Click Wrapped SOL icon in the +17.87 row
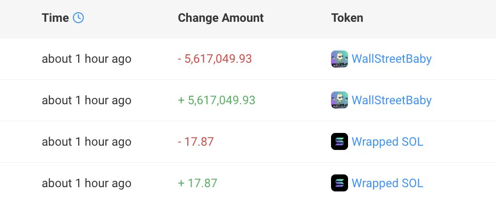Screen dimensions: 496x201 [x=340, y=183]
